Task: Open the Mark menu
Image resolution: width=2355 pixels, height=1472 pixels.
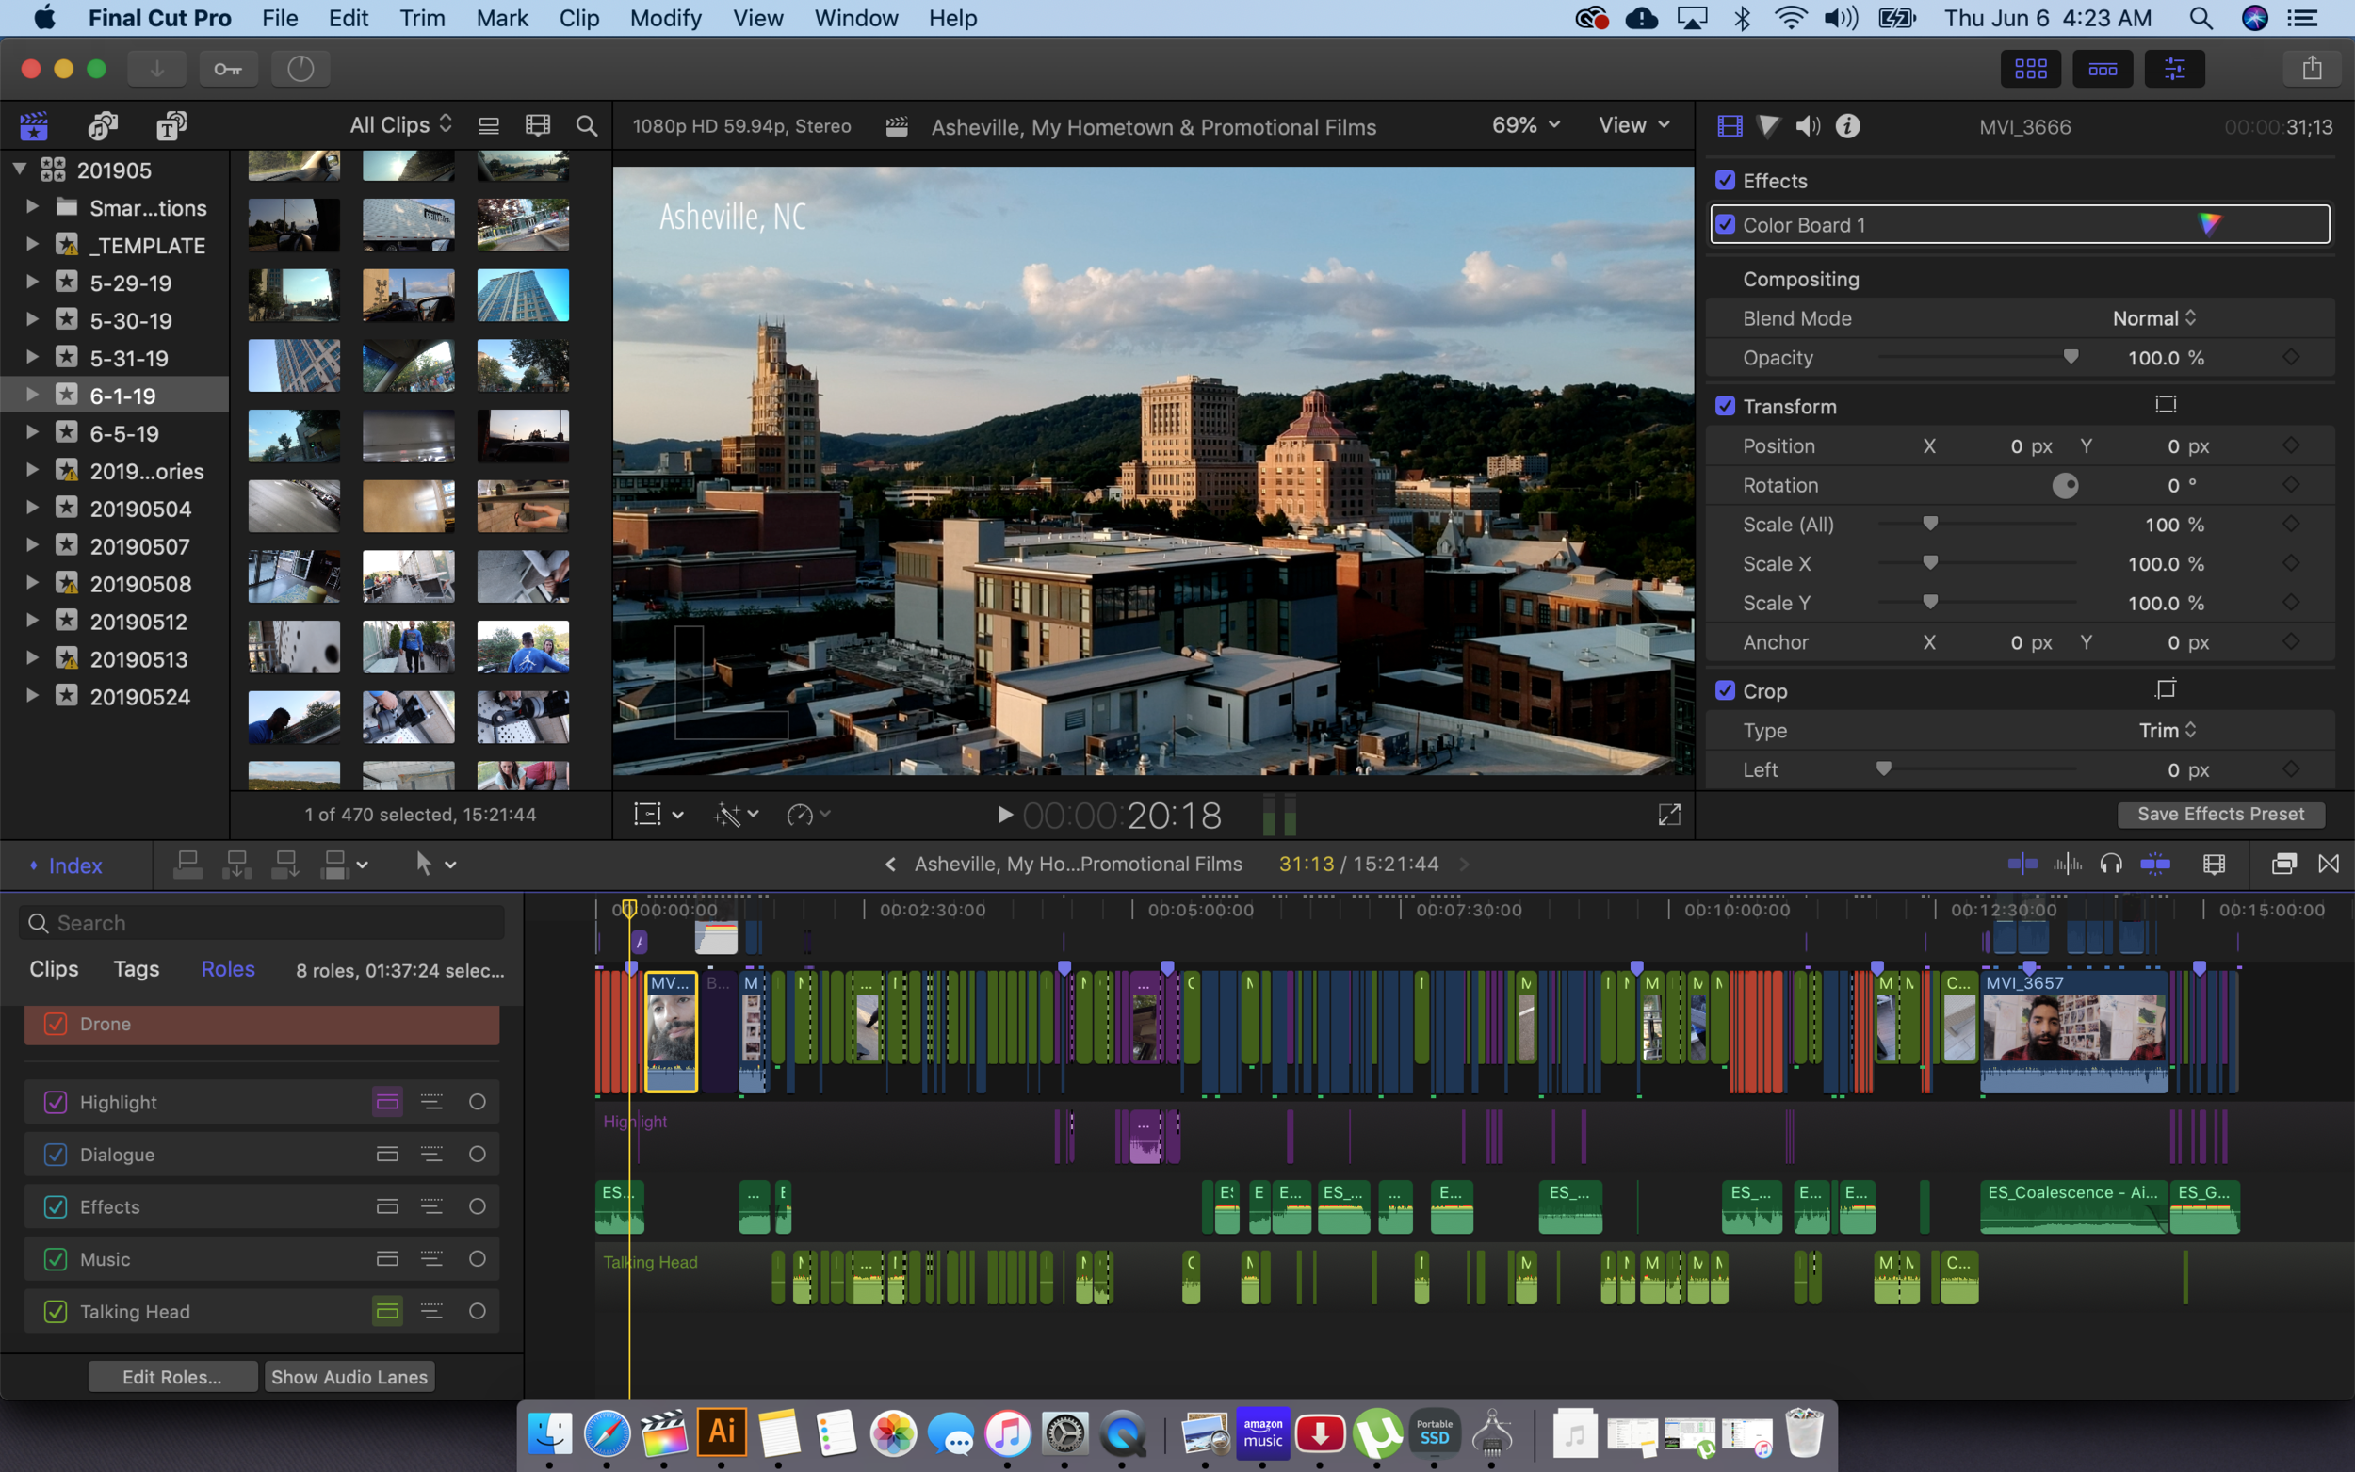Action: [501, 19]
